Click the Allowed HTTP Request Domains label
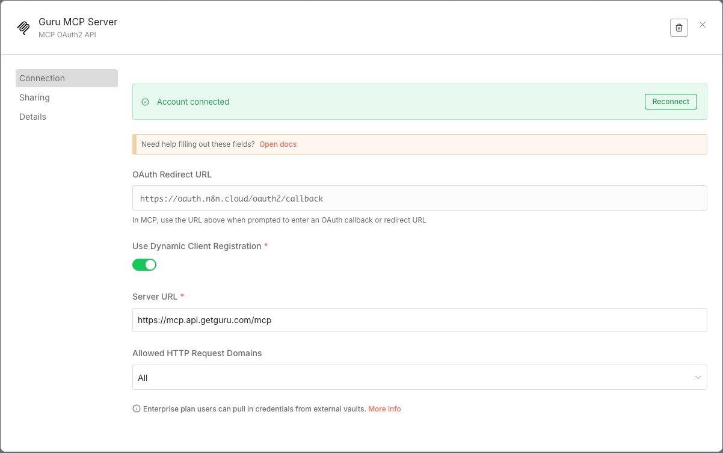 (197, 353)
